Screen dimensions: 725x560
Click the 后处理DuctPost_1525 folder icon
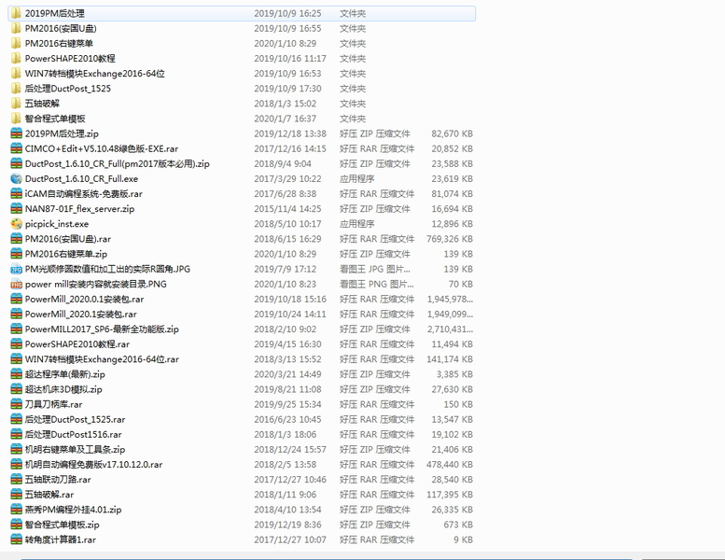coord(16,89)
